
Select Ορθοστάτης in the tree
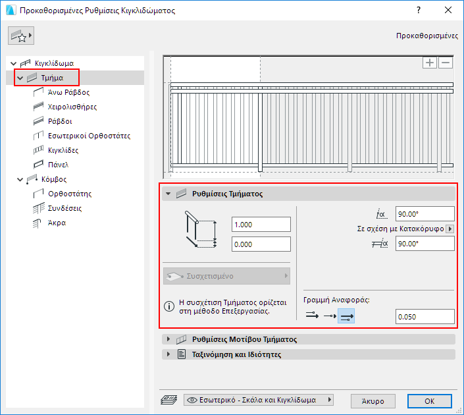coord(70,194)
